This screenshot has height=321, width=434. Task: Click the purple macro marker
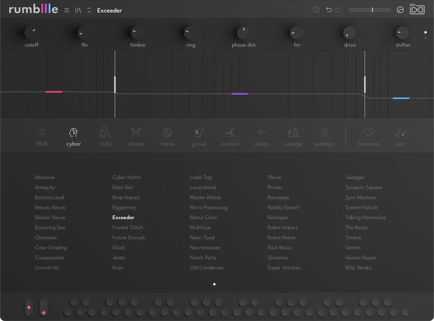tap(239, 94)
